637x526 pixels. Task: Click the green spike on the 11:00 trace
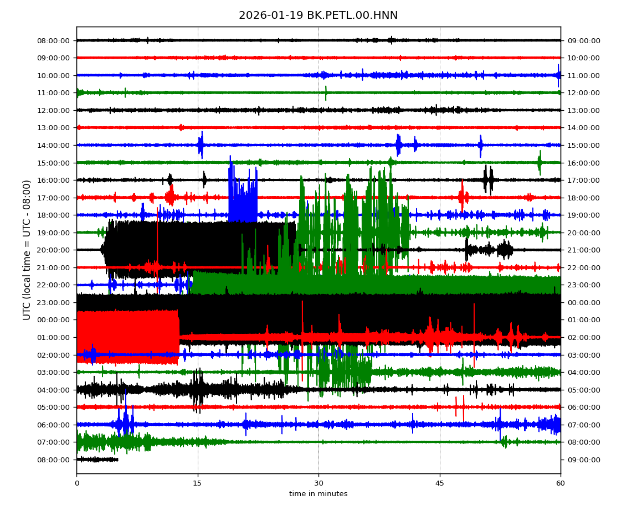(x=326, y=92)
